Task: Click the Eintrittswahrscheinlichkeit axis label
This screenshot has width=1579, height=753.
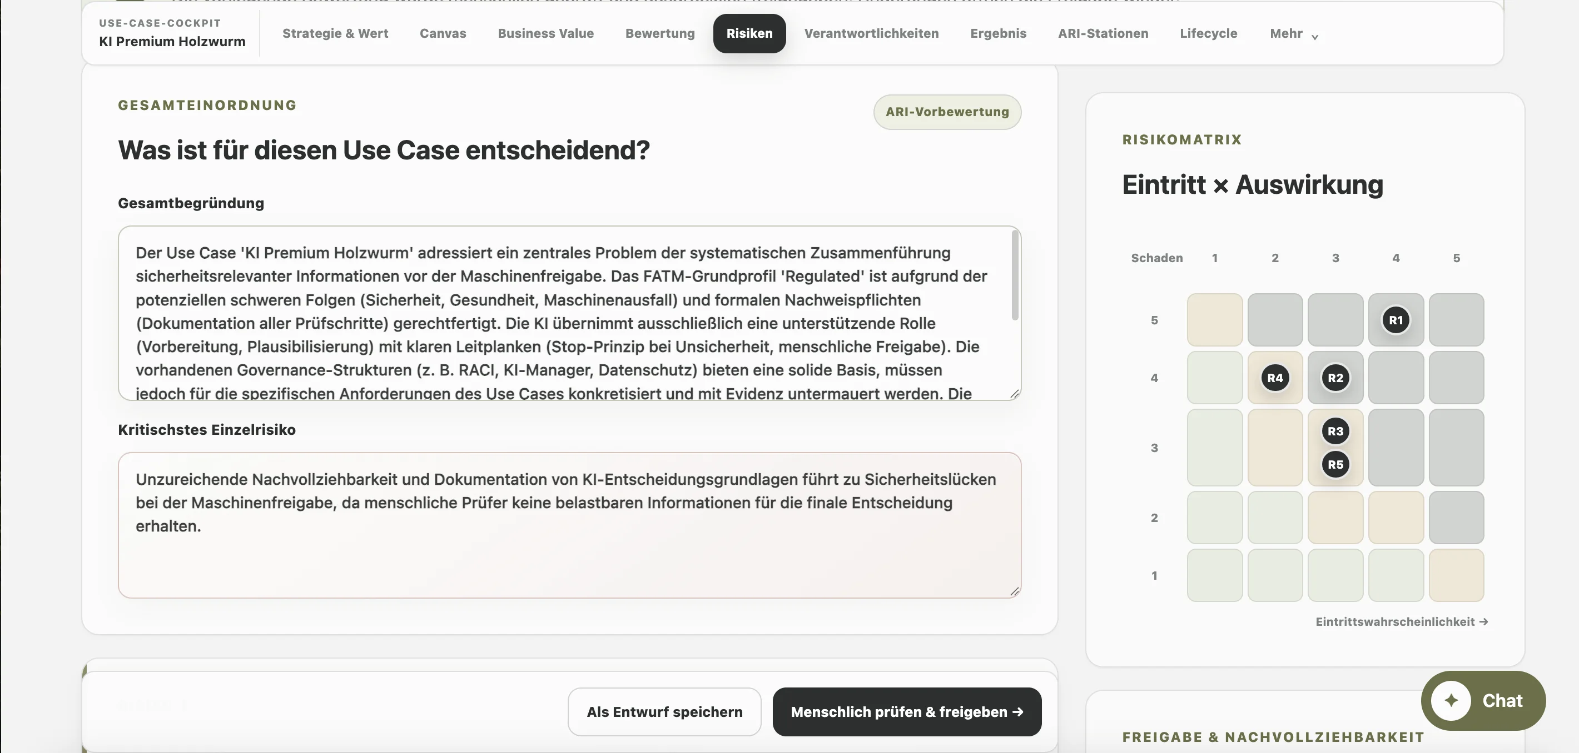Action: point(1402,622)
